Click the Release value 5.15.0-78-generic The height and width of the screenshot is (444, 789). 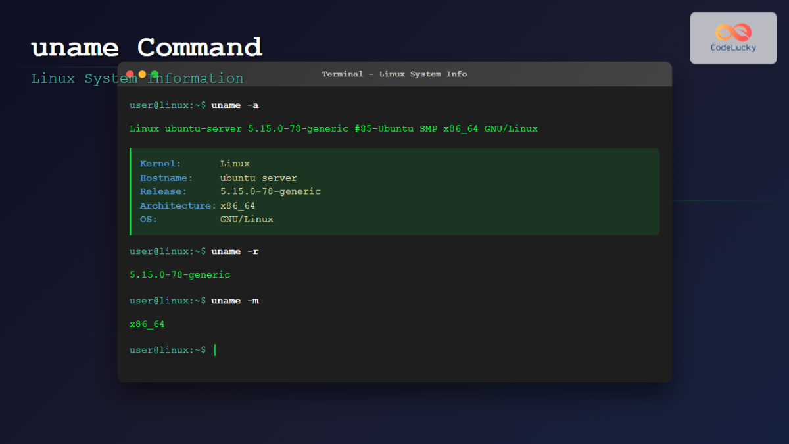tap(270, 191)
